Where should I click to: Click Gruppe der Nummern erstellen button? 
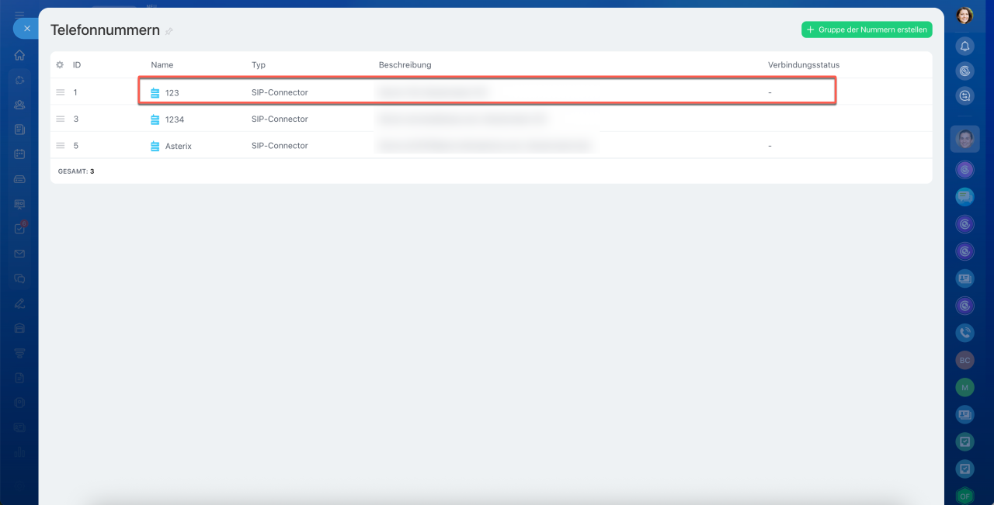[867, 29]
